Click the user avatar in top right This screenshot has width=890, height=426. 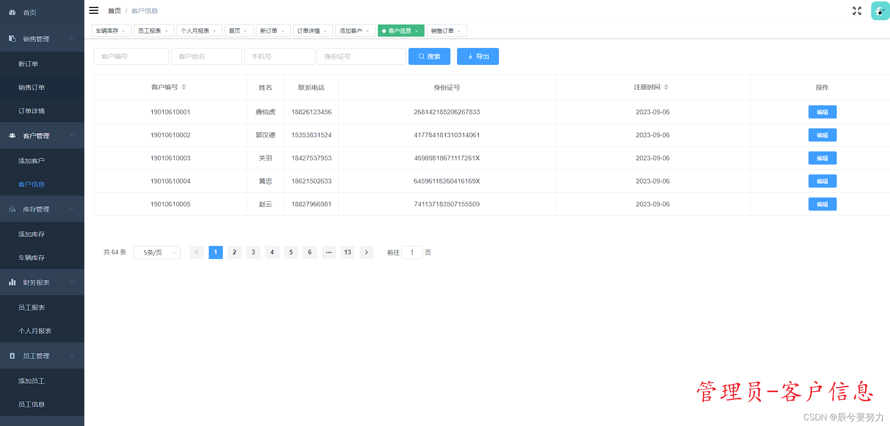(x=880, y=10)
